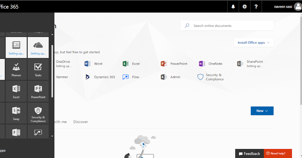The height and width of the screenshot is (158, 302).
Task: Expand the Install Office apps dropdown
Action: (x=254, y=43)
